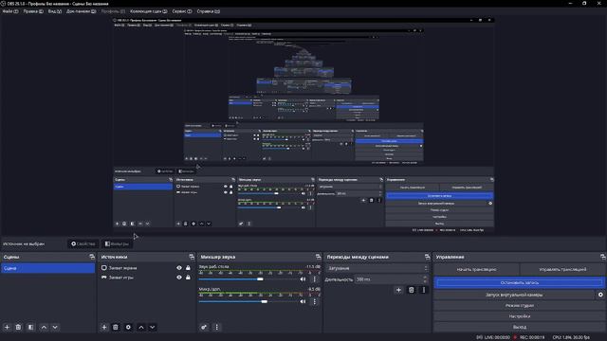Click the Exit button in Controls
The image size is (607, 341).
(x=520, y=327)
